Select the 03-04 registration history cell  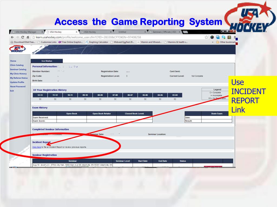click(175, 95)
